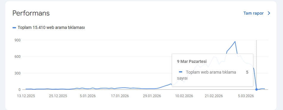Click the blue series marker in the tooltip
The image size is (283, 110).
pos(180,72)
